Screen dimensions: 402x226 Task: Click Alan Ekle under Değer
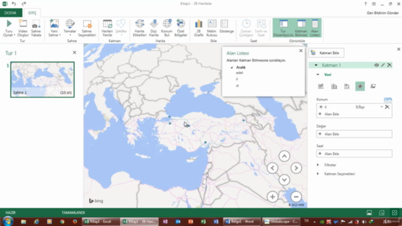tap(354, 134)
